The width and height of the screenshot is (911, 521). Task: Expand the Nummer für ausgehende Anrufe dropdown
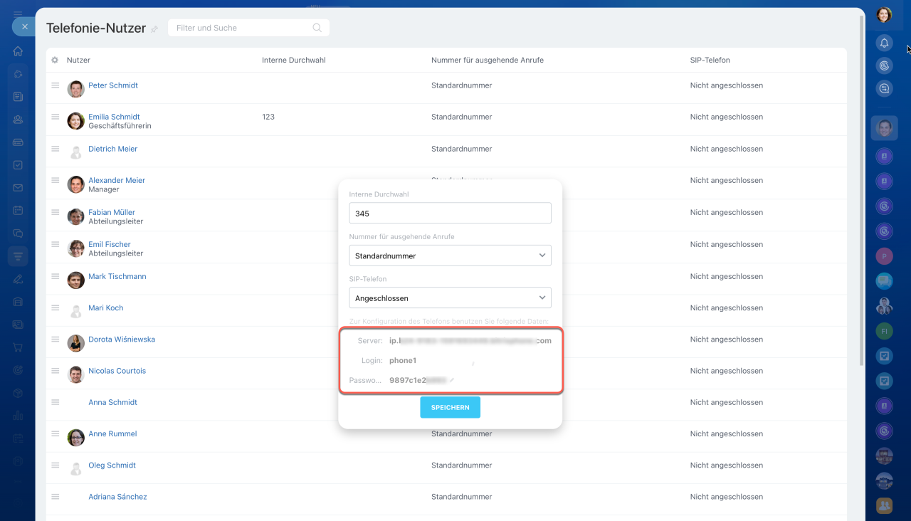tap(450, 256)
